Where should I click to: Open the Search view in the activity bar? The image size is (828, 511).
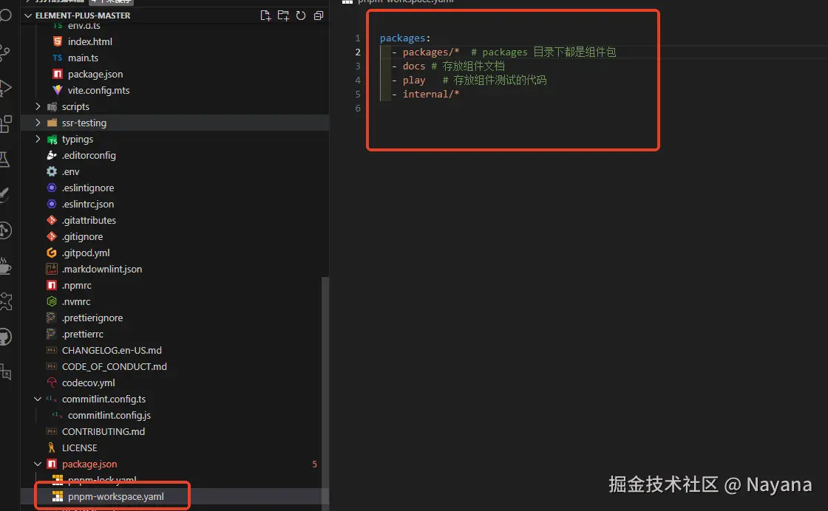tap(7, 15)
